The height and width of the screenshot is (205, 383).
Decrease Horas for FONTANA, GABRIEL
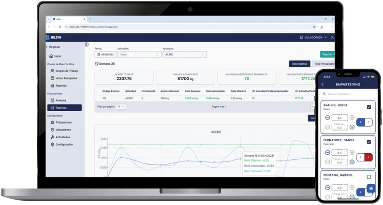point(327,188)
